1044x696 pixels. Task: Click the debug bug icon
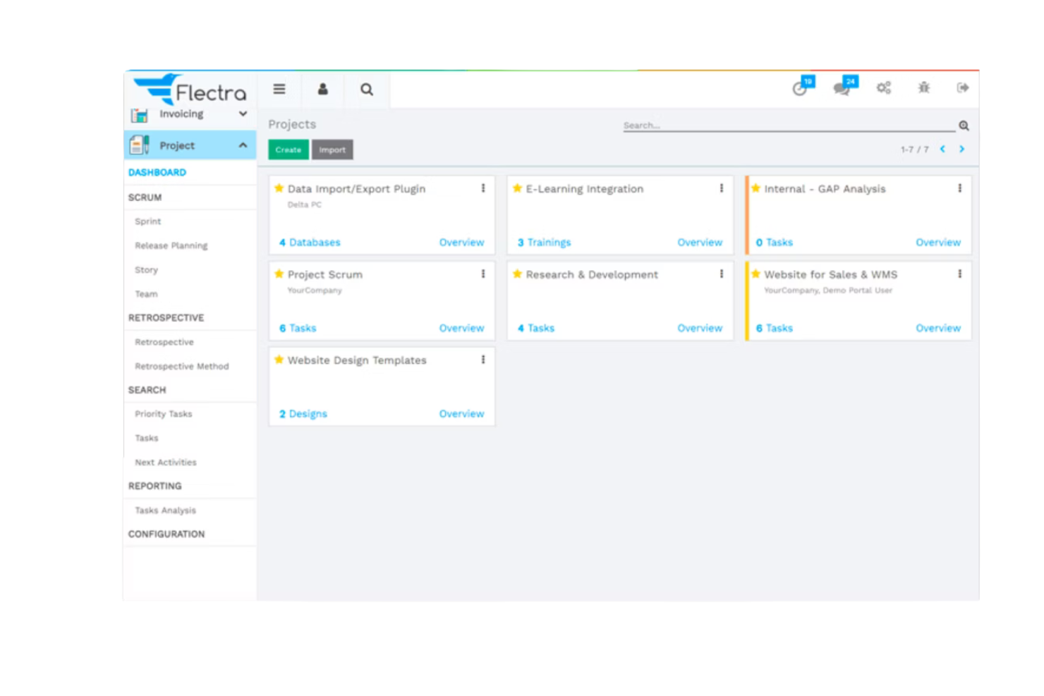(x=924, y=87)
